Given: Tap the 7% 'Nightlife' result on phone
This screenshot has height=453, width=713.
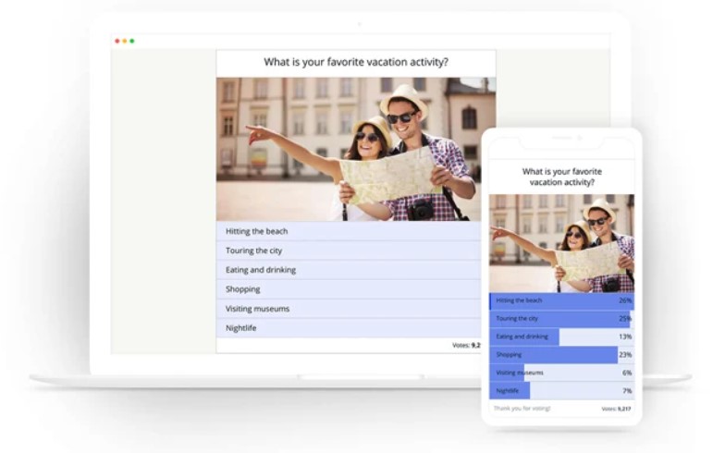Looking at the screenshot, I should [x=561, y=391].
